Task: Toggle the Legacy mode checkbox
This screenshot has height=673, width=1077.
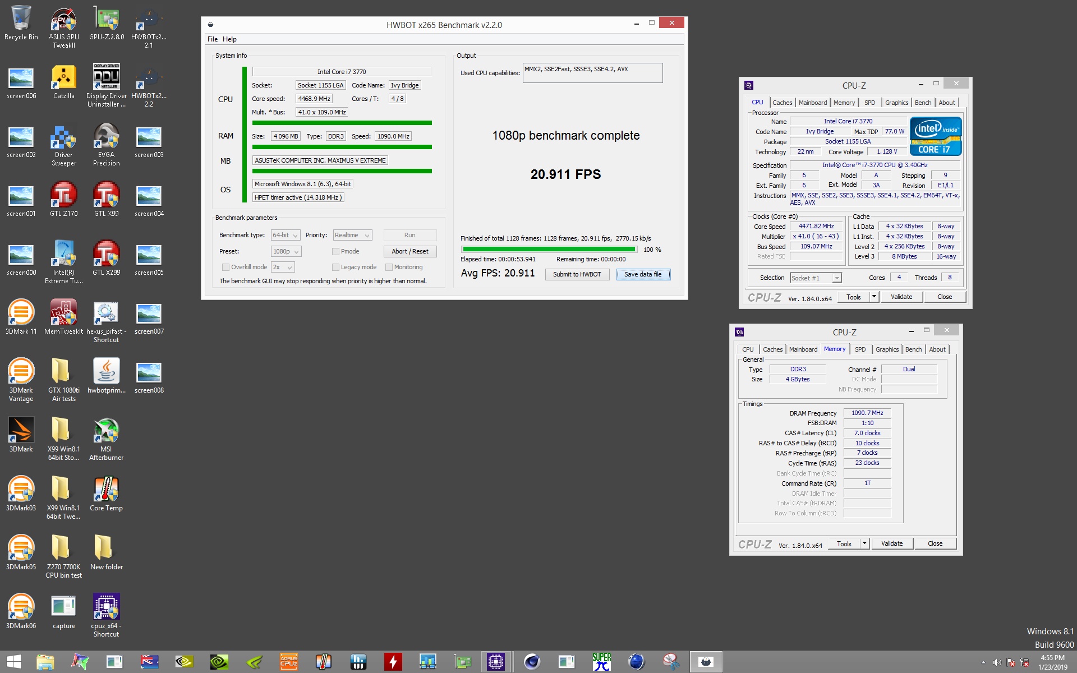Action: coord(335,268)
